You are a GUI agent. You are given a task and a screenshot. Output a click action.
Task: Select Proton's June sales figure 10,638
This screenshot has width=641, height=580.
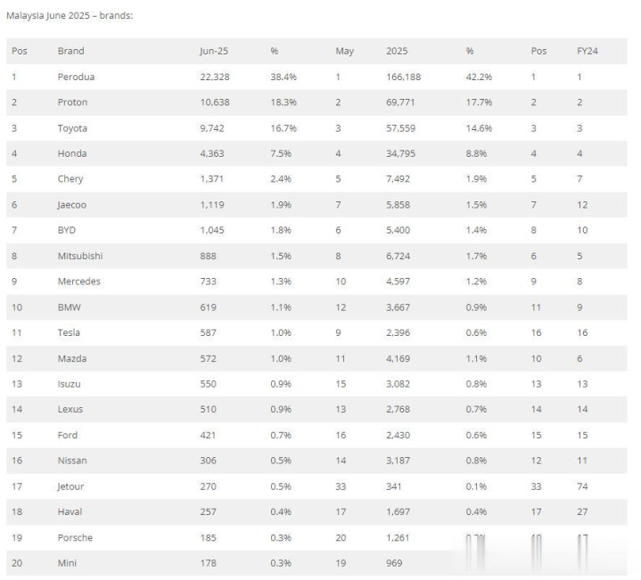click(x=215, y=102)
